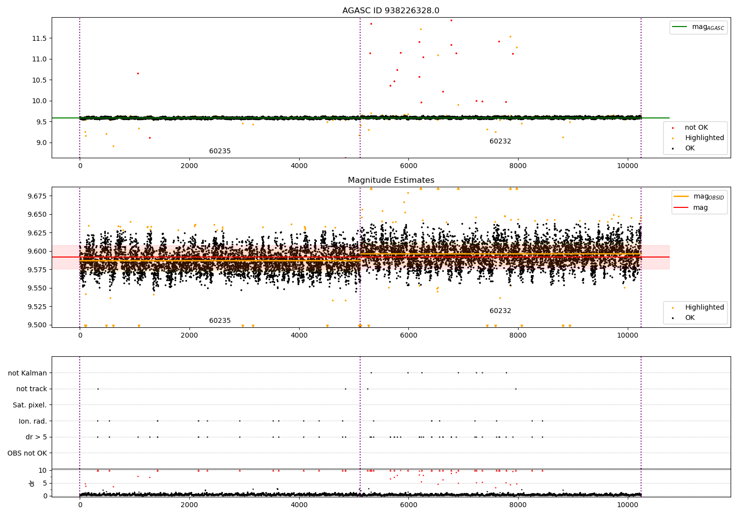
Task: Click the 5 tick on the dr axis
Action: pyautogui.click(x=45, y=483)
